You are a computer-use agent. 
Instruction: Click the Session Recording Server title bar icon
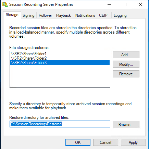pyautogui.click(x=5, y=4)
